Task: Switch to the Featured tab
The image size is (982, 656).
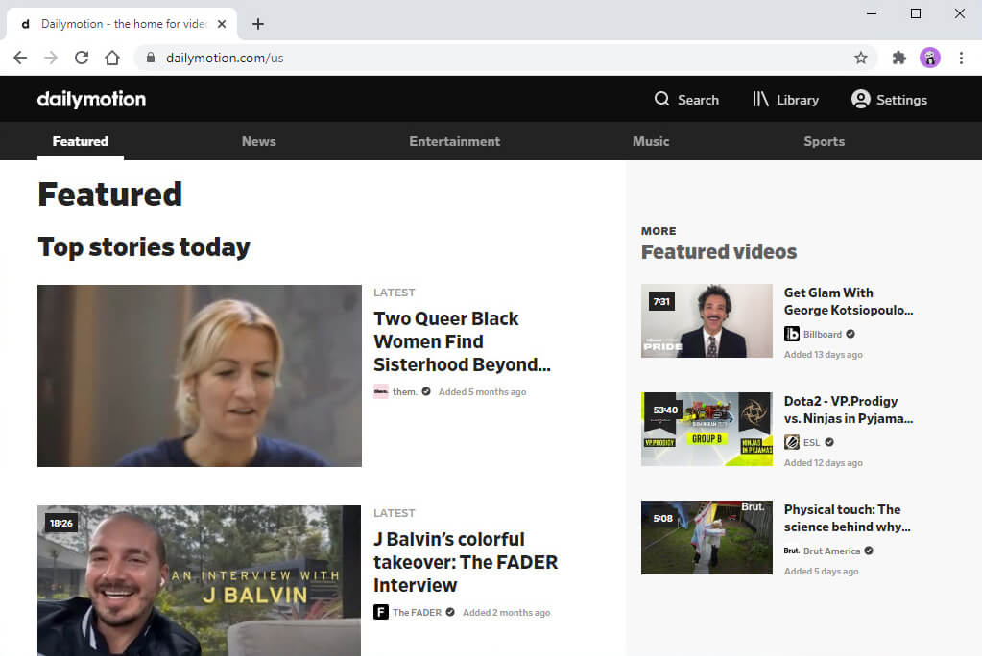Action: [x=81, y=142]
